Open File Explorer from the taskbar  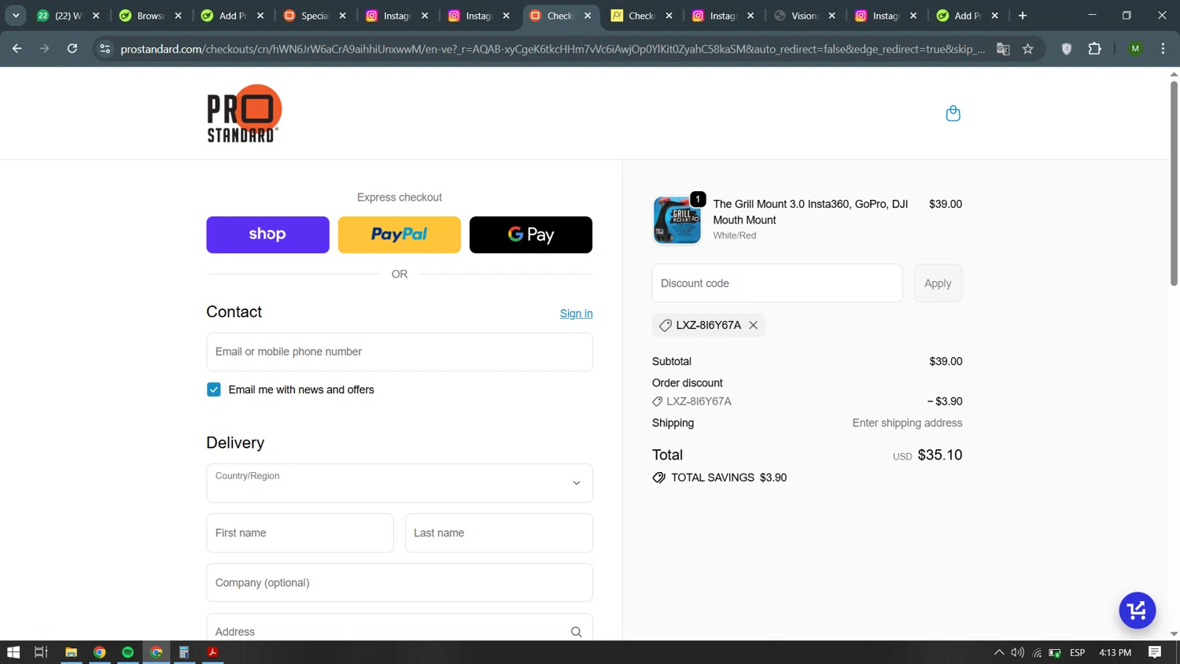coord(71,652)
